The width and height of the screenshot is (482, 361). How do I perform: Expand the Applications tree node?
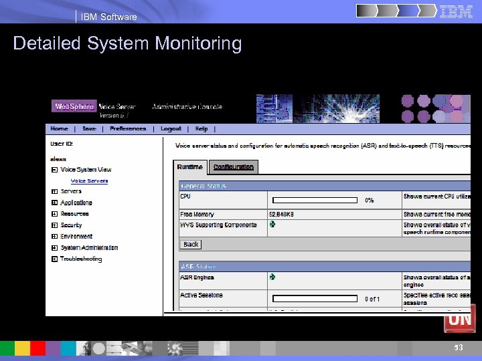point(54,203)
